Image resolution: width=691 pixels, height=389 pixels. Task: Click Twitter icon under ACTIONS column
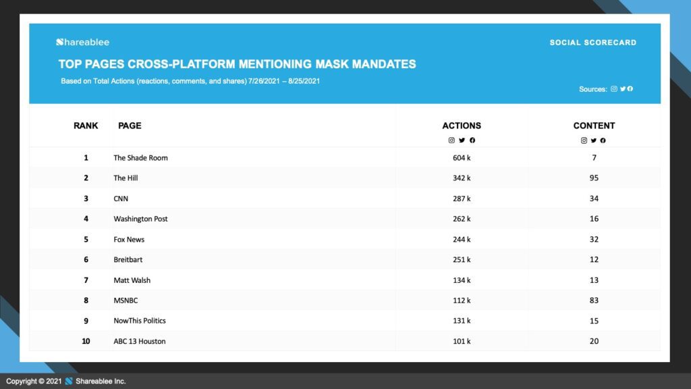click(x=462, y=140)
